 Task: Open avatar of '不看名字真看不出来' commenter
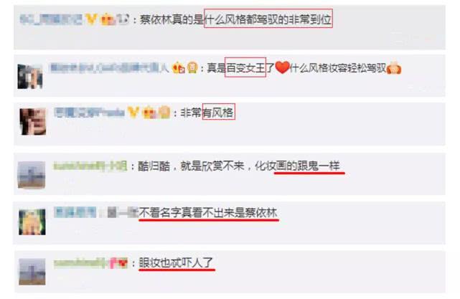point(32,222)
